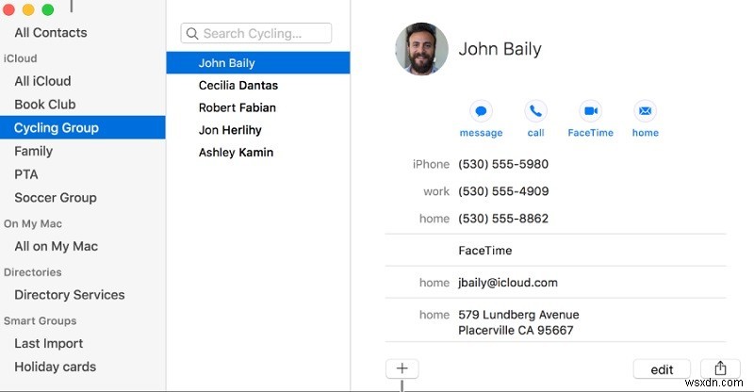The width and height of the screenshot is (754, 392).
Task: Select contact Robert Fabian
Action: pos(238,107)
